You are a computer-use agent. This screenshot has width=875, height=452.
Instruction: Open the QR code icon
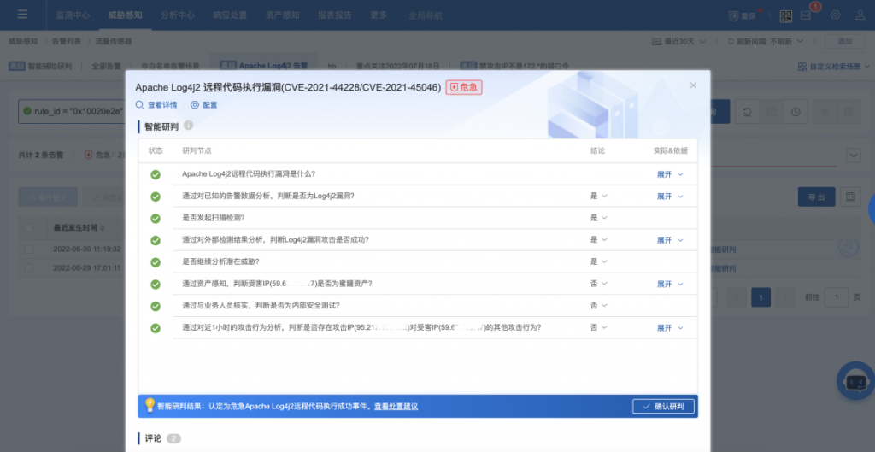786,16
